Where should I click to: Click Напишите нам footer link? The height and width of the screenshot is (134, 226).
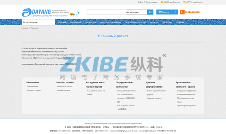click(126, 123)
